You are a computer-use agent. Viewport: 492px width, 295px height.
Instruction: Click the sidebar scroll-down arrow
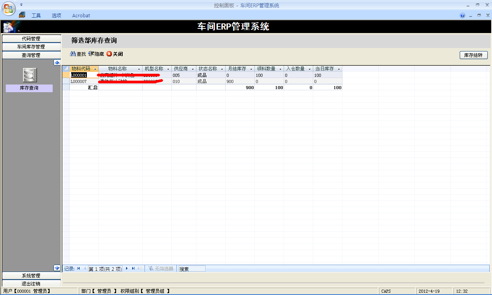coord(57,268)
